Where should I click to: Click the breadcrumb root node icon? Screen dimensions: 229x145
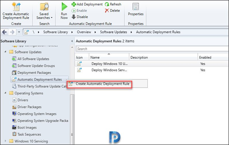[26, 32]
